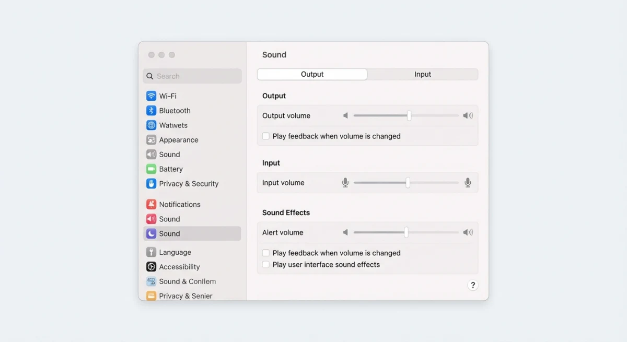Click the Input volume slider
The image size is (627, 342).
pos(406,183)
